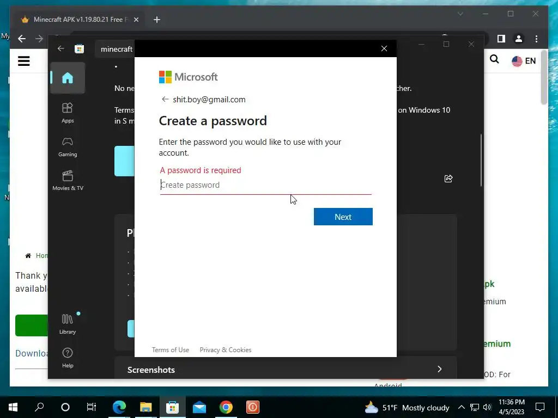Open Google Chrome taskbar icon
This screenshot has height=418, width=558.
(x=226, y=407)
